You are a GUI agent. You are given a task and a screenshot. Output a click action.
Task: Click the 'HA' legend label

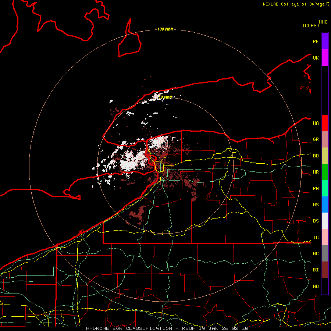coord(316,123)
